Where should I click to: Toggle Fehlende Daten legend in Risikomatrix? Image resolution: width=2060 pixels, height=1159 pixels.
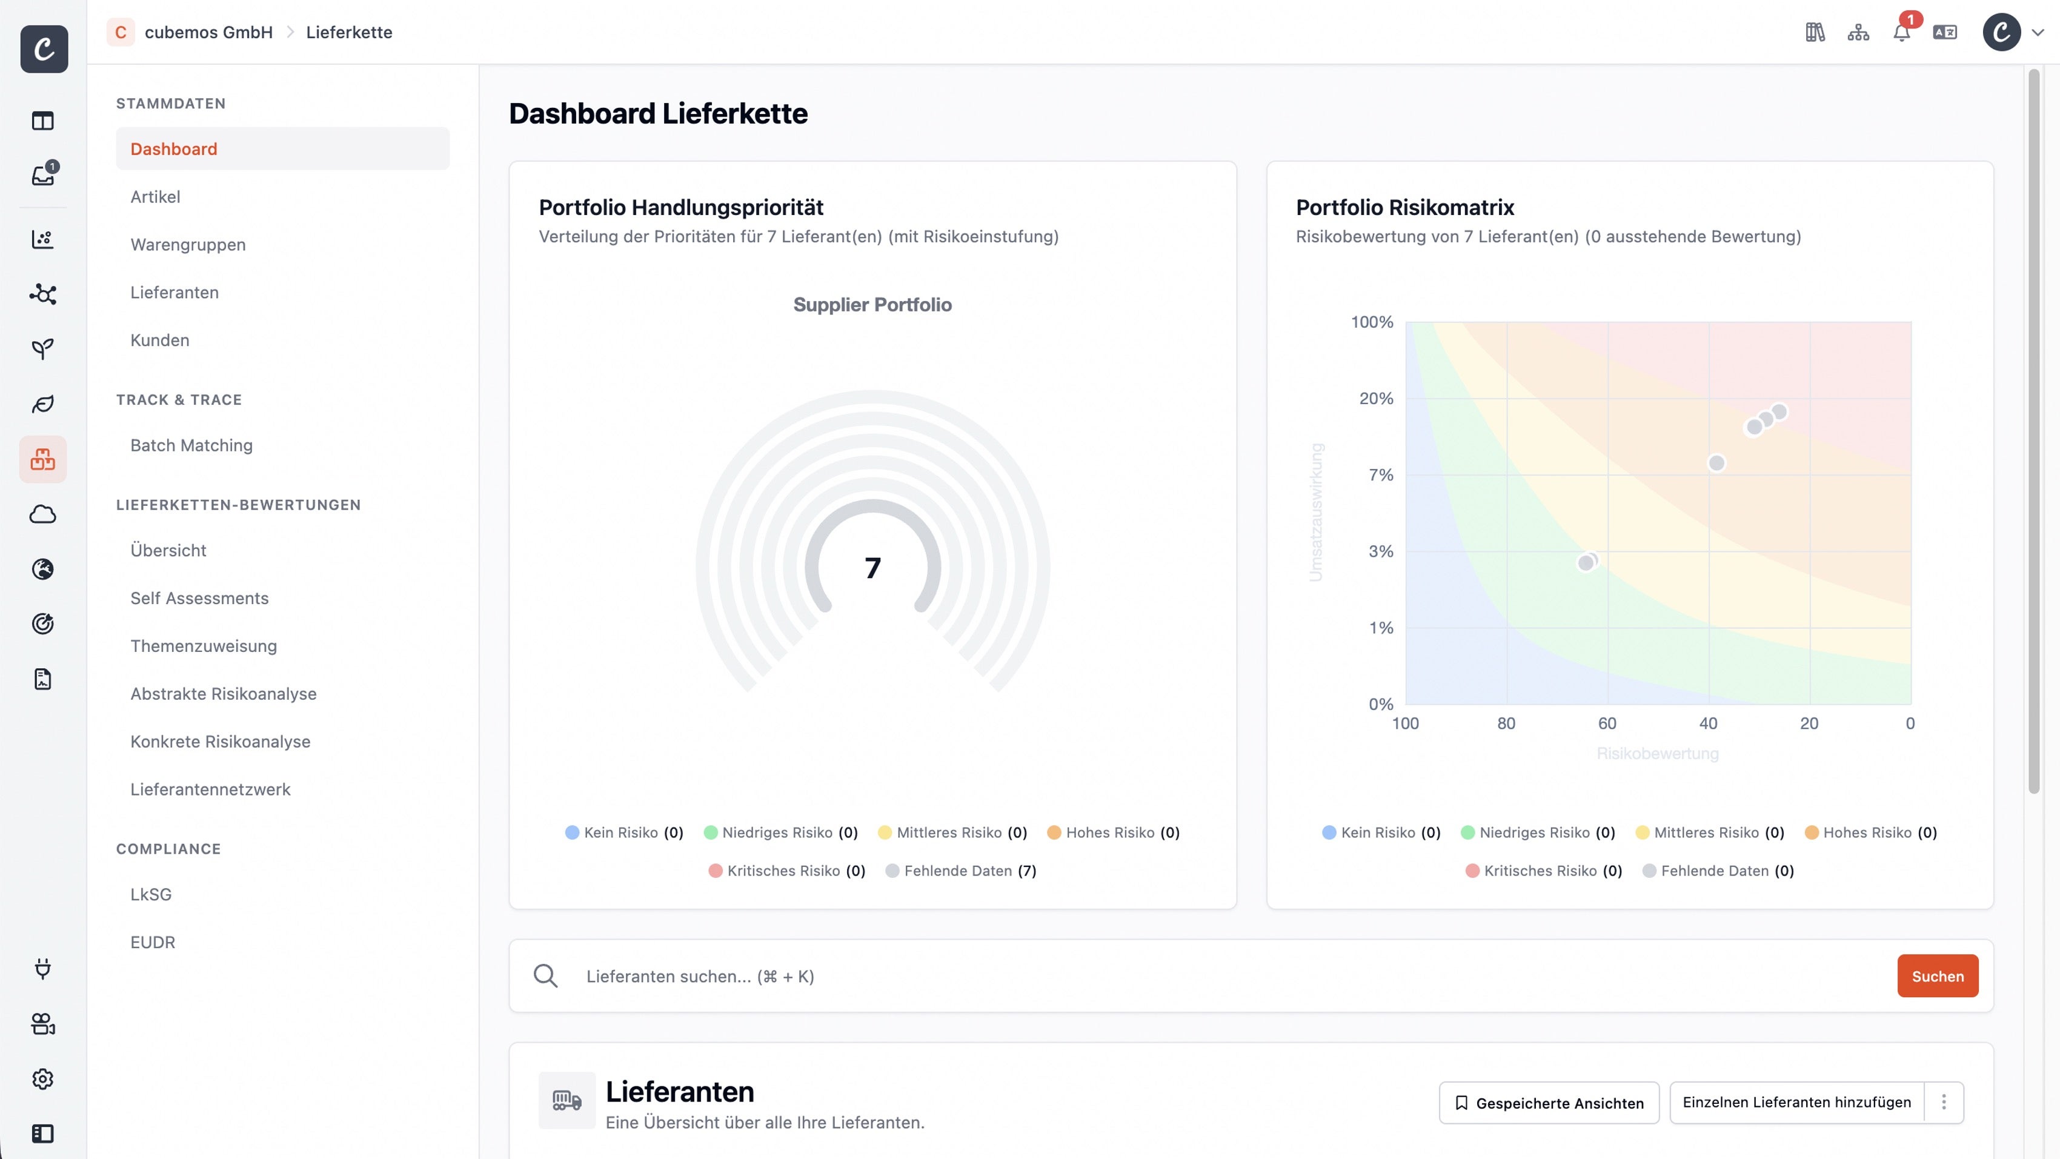[x=1718, y=871]
